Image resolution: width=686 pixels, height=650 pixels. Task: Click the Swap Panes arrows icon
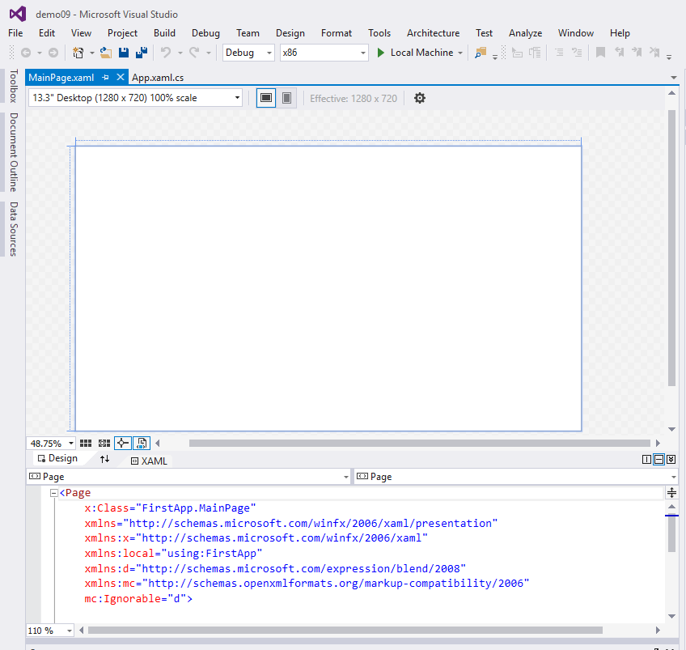point(104,459)
